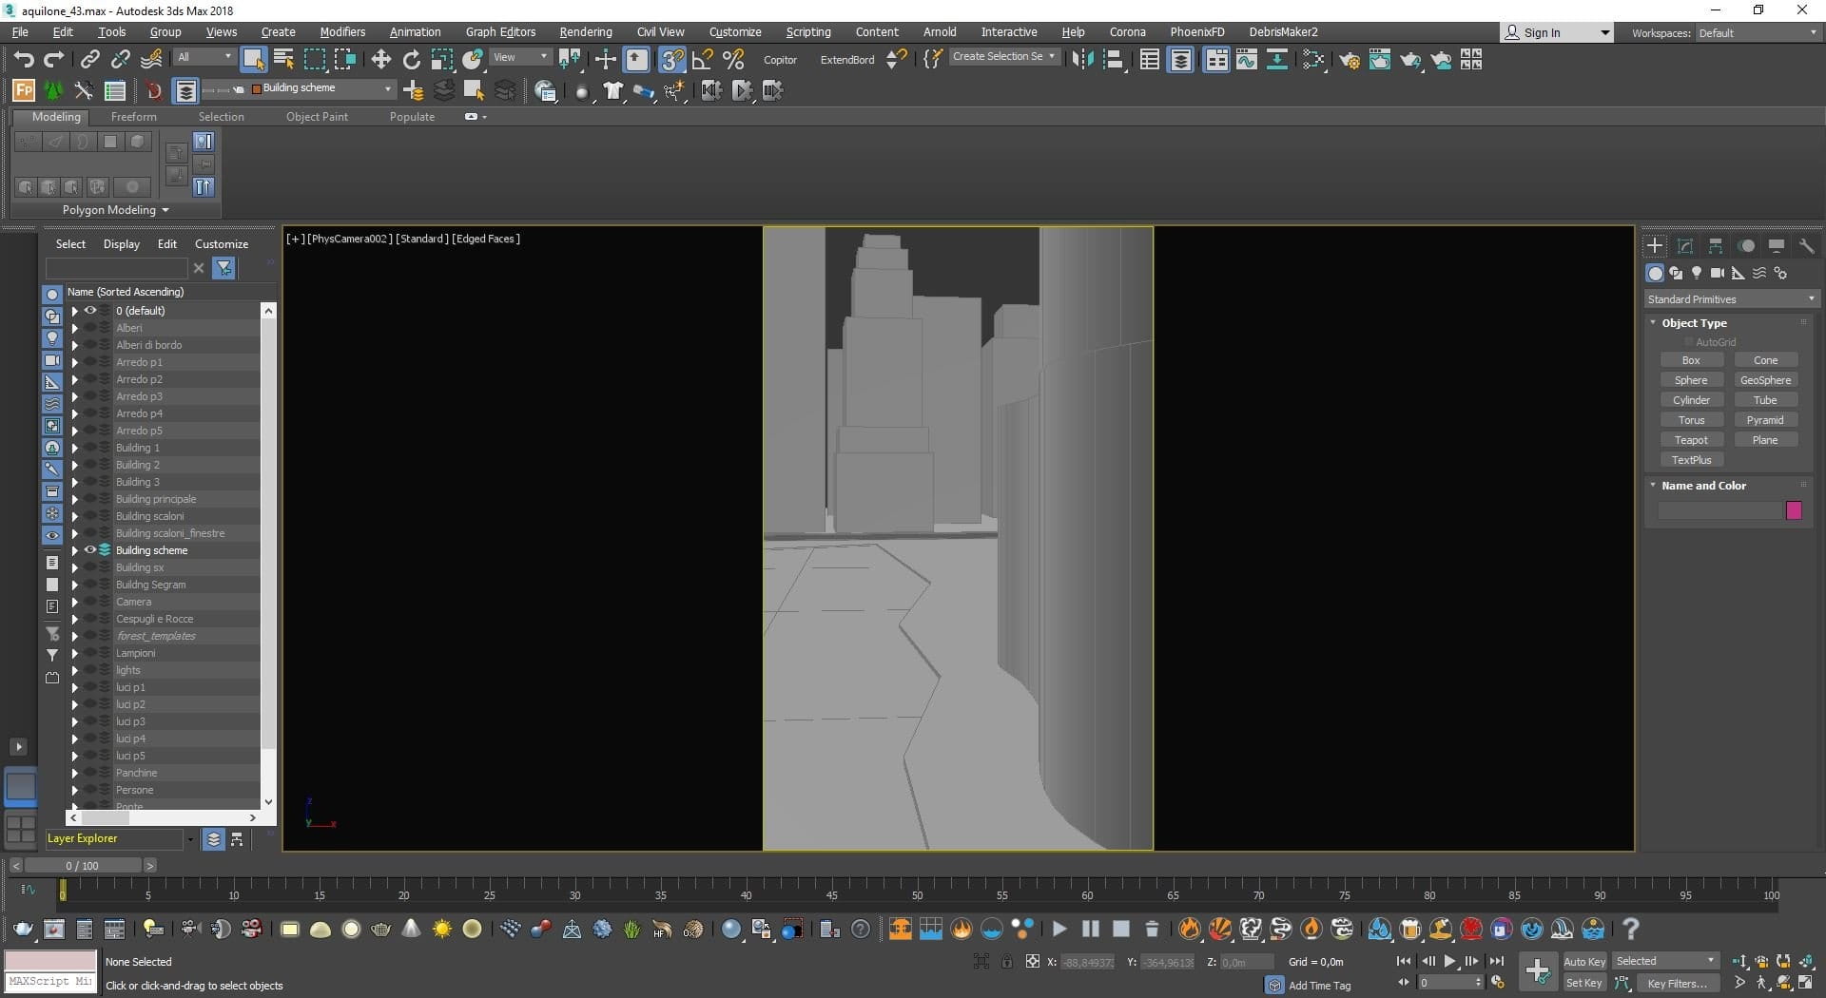Select the Cameras category icon in Create panel
Viewport: 1826px width, 998px height.
pyautogui.click(x=1717, y=273)
